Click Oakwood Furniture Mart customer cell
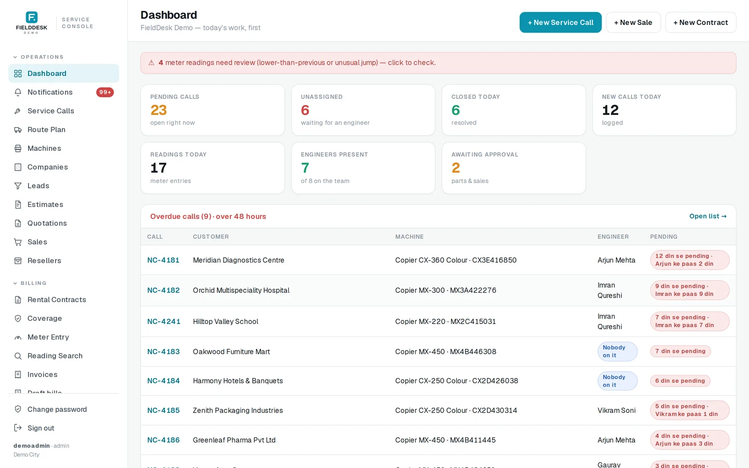 (x=231, y=352)
